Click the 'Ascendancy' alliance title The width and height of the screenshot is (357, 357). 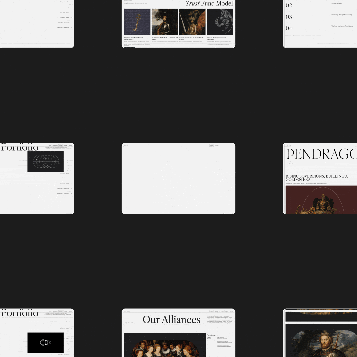[211, 335]
